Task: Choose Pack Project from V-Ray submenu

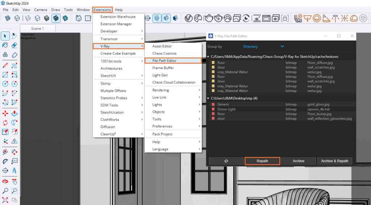Action: coord(162,134)
